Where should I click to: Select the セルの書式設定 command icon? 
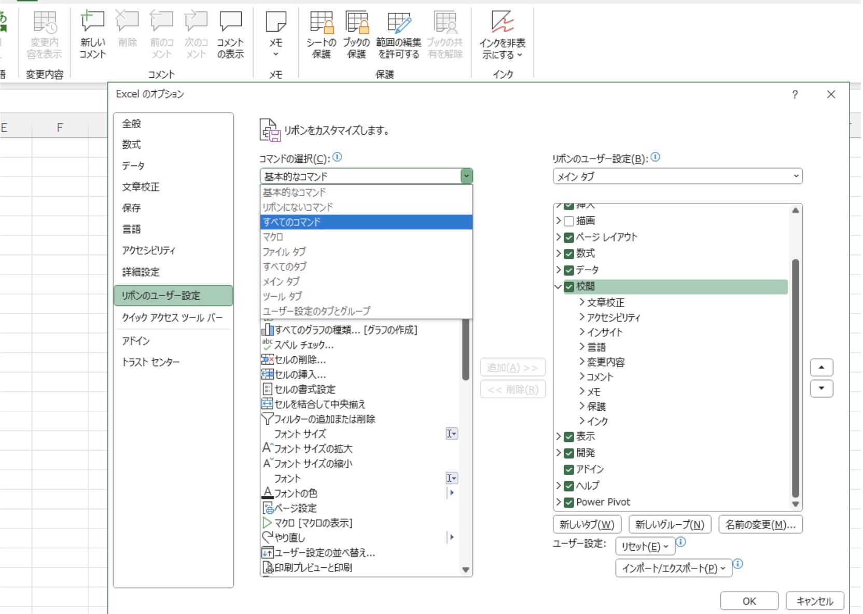267,389
